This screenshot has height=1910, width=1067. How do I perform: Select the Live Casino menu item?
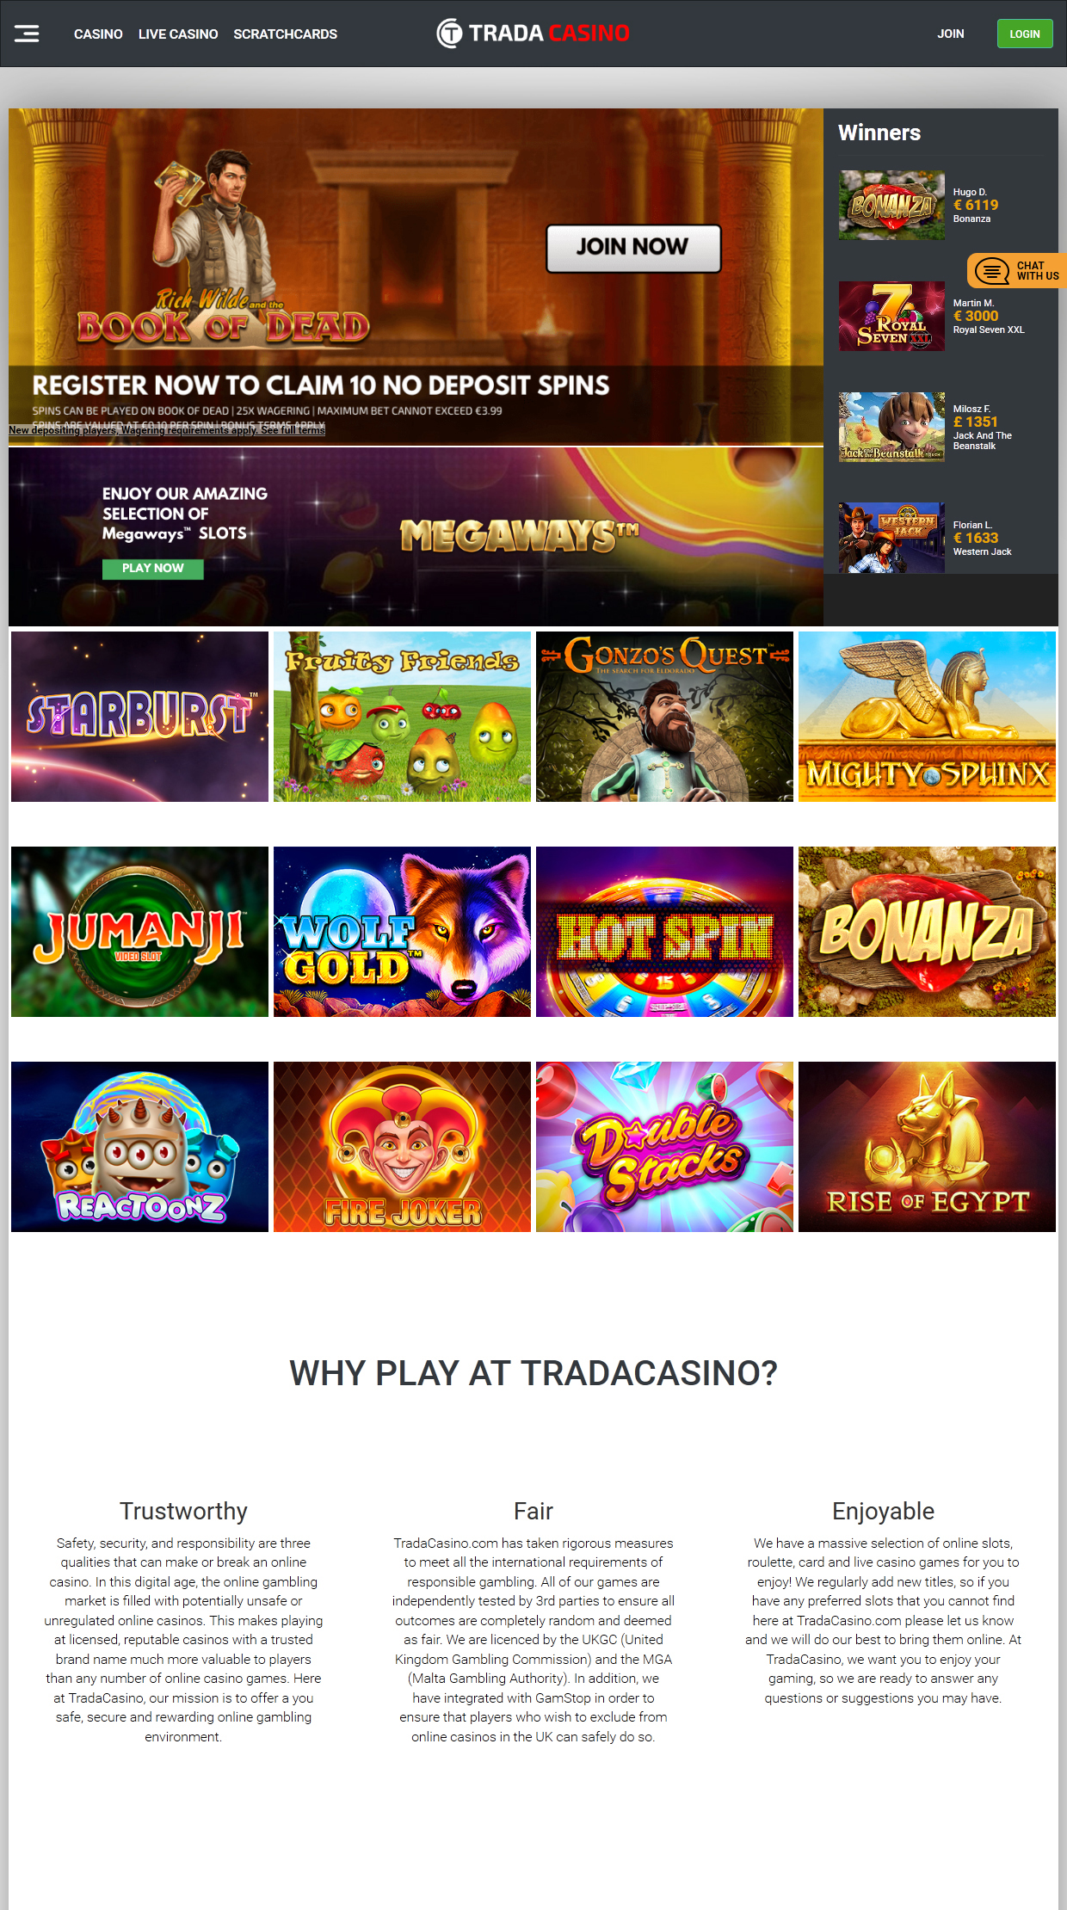[x=178, y=34]
